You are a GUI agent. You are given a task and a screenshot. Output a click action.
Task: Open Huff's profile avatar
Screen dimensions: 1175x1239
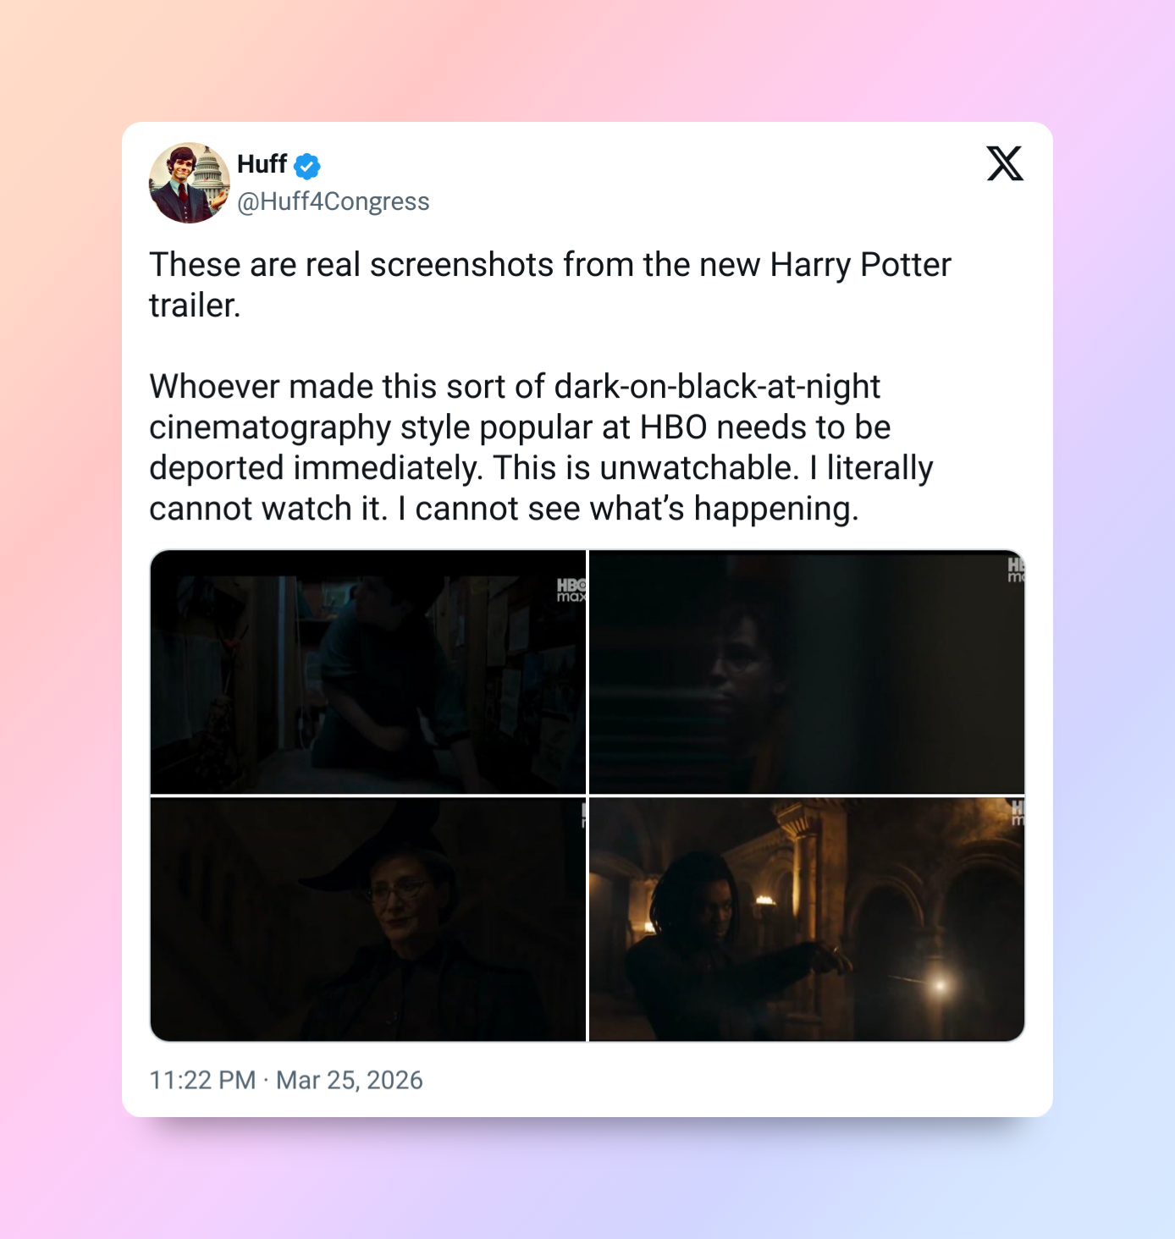point(190,183)
